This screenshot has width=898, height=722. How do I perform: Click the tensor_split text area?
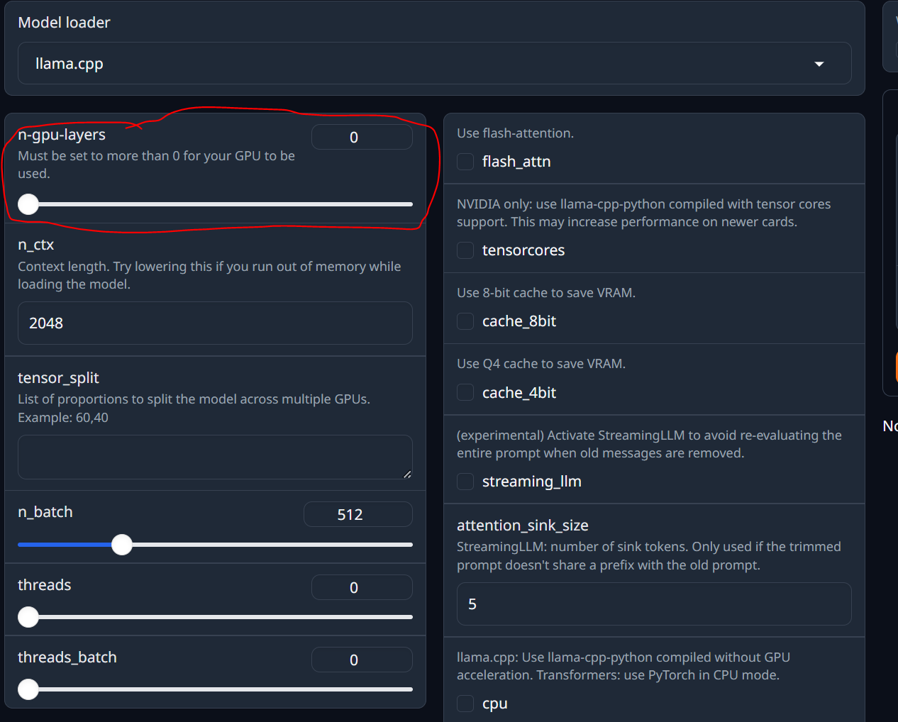tap(215, 457)
